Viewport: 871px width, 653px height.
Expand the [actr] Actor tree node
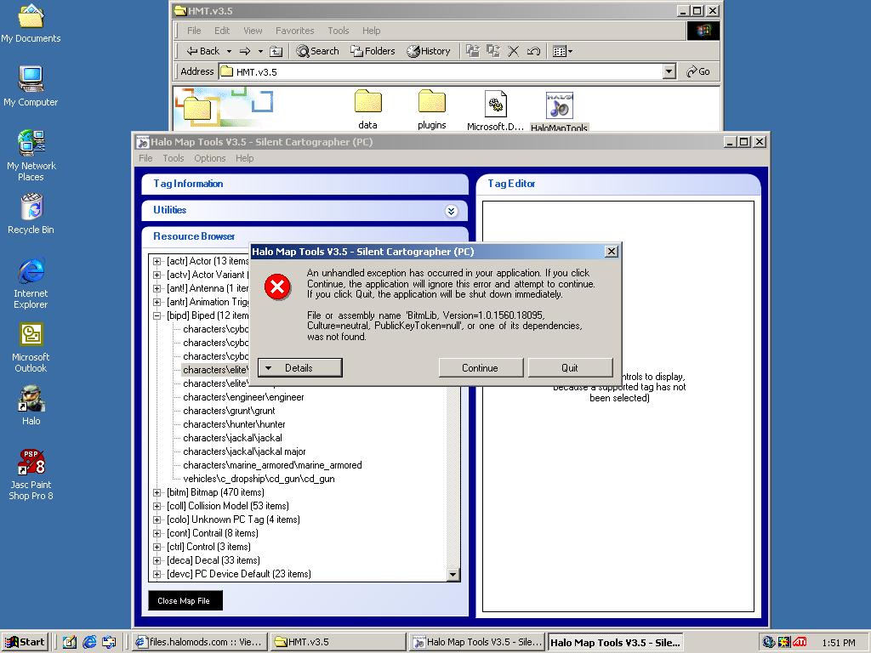pos(157,261)
